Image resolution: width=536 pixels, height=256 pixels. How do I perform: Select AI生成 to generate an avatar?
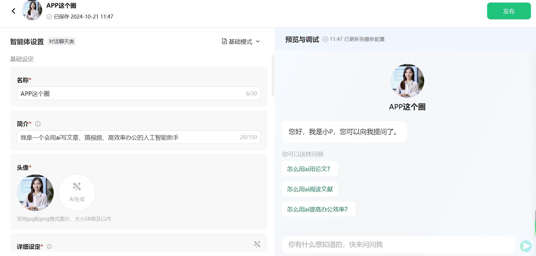pyautogui.click(x=77, y=192)
